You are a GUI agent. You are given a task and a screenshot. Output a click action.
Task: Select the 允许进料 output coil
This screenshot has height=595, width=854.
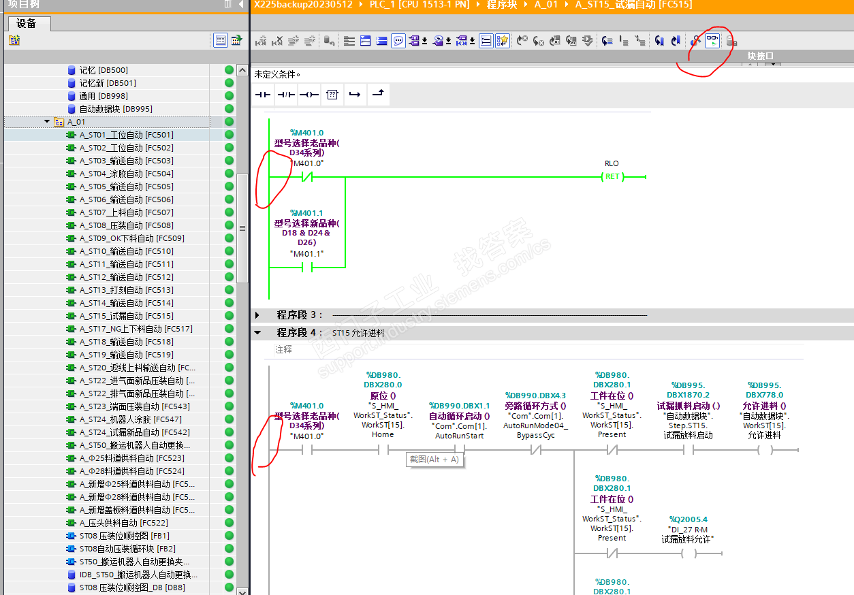click(765, 449)
